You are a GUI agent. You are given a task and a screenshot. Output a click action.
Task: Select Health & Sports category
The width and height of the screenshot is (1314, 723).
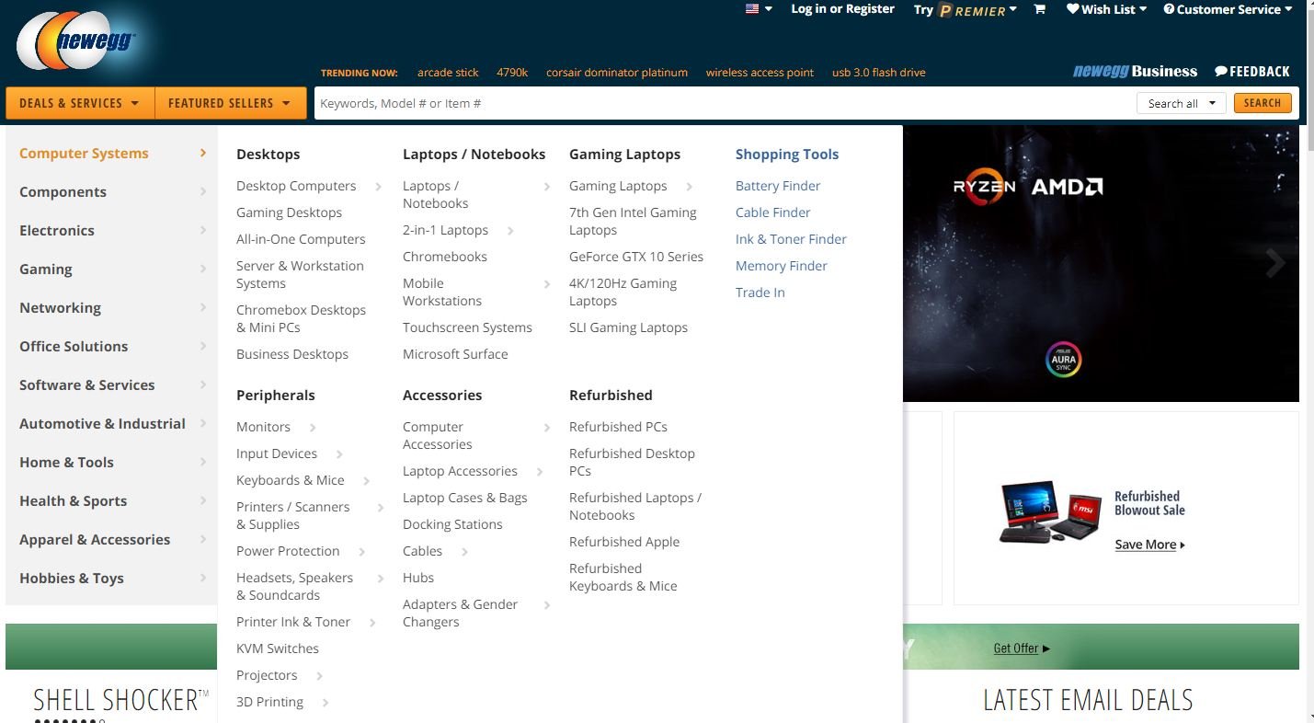(x=111, y=501)
